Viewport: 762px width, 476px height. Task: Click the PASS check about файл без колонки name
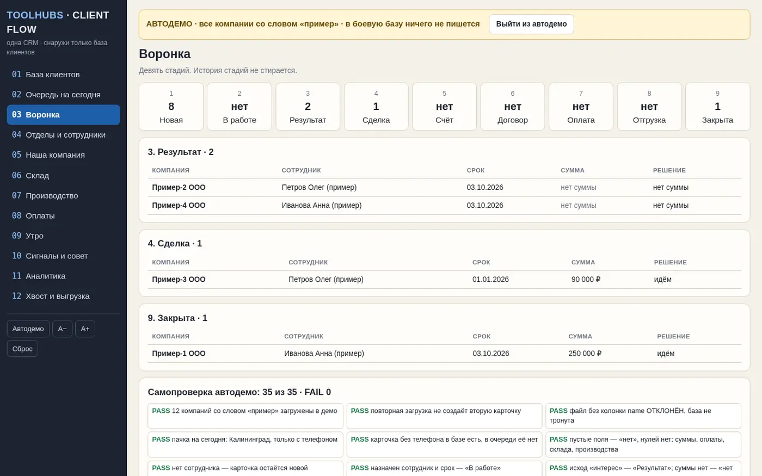click(x=643, y=416)
